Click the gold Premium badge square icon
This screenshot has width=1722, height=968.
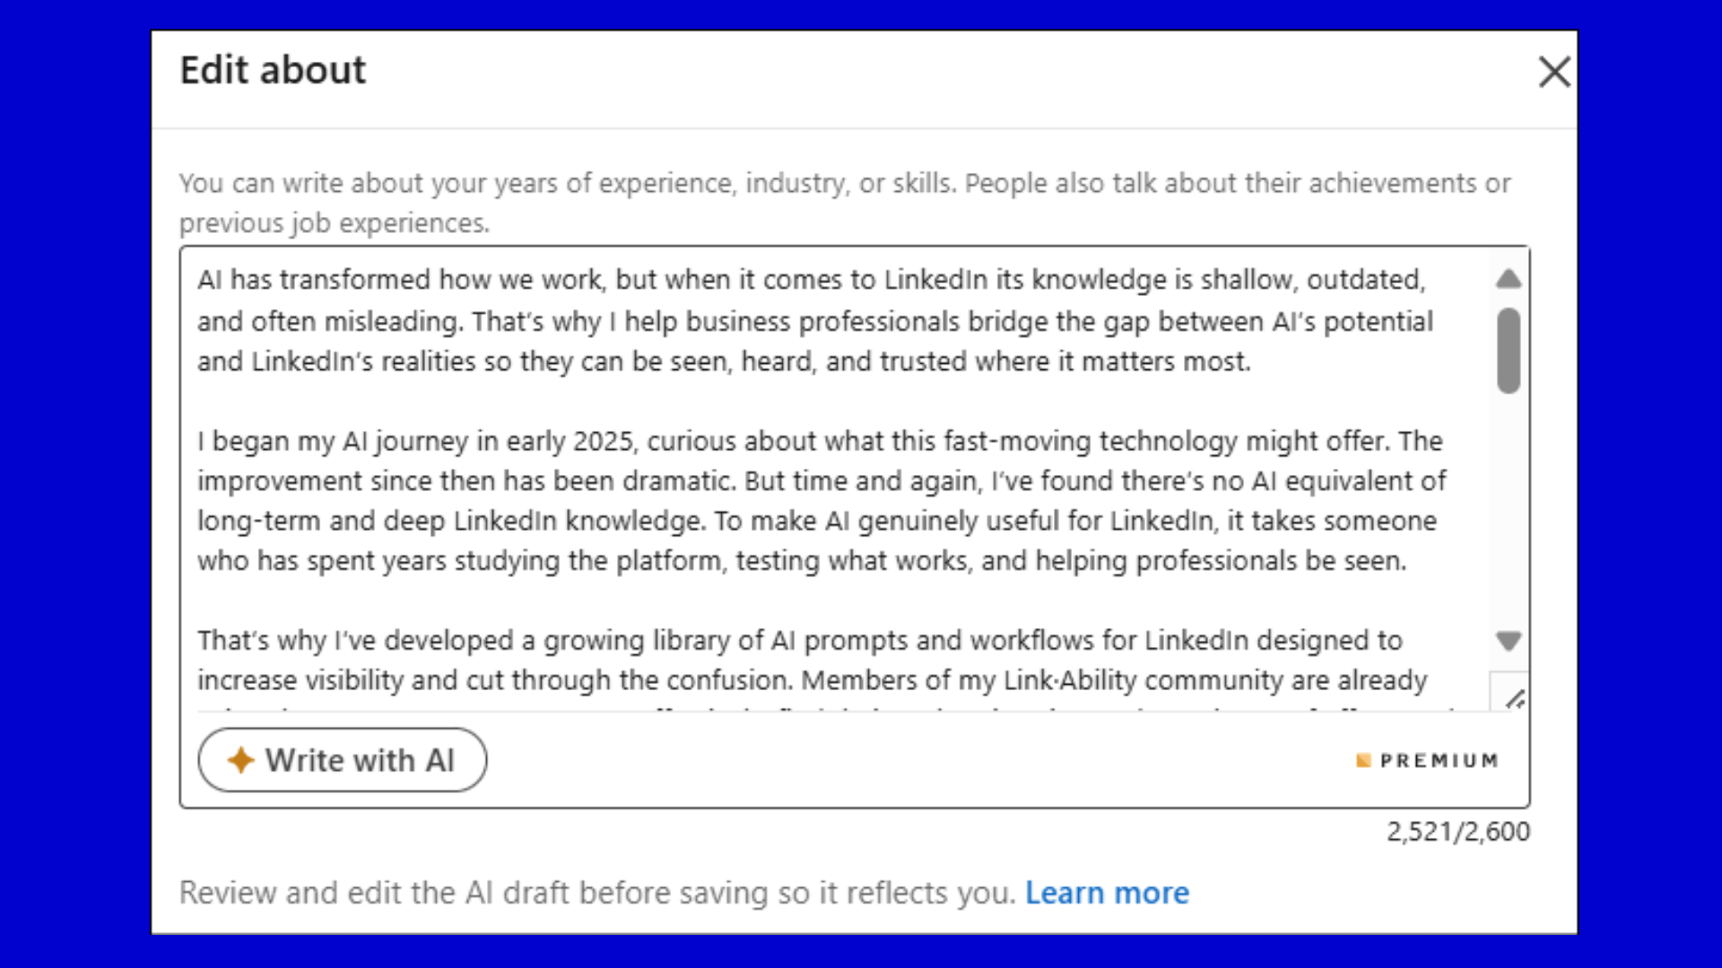[1363, 761]
